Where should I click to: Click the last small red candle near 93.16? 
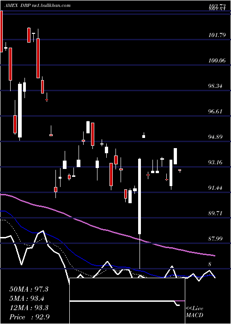point(180,170)
